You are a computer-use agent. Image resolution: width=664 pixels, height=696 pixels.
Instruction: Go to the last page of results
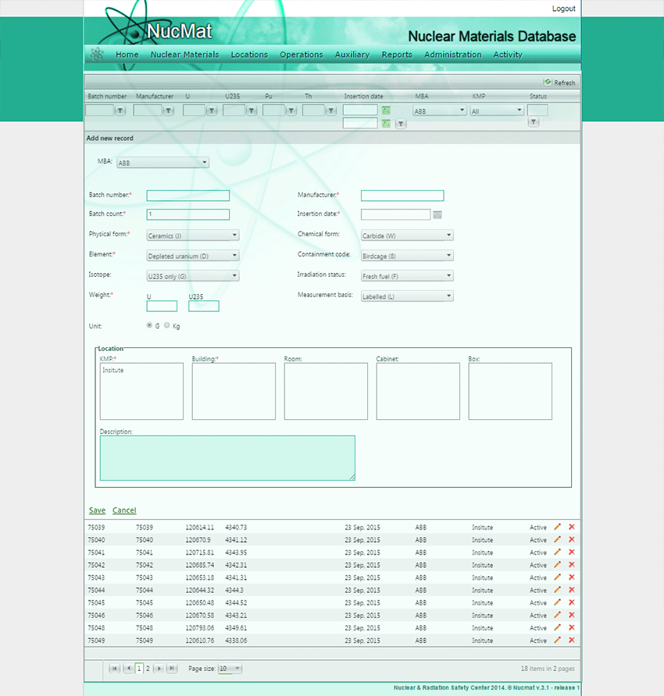170,669
